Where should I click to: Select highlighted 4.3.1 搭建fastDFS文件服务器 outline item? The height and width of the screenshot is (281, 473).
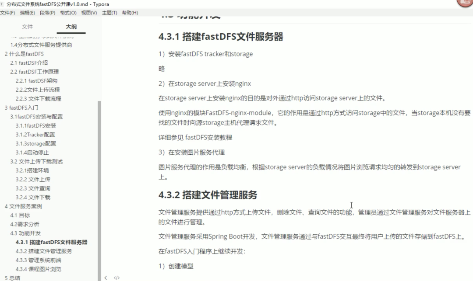point(52,242)
